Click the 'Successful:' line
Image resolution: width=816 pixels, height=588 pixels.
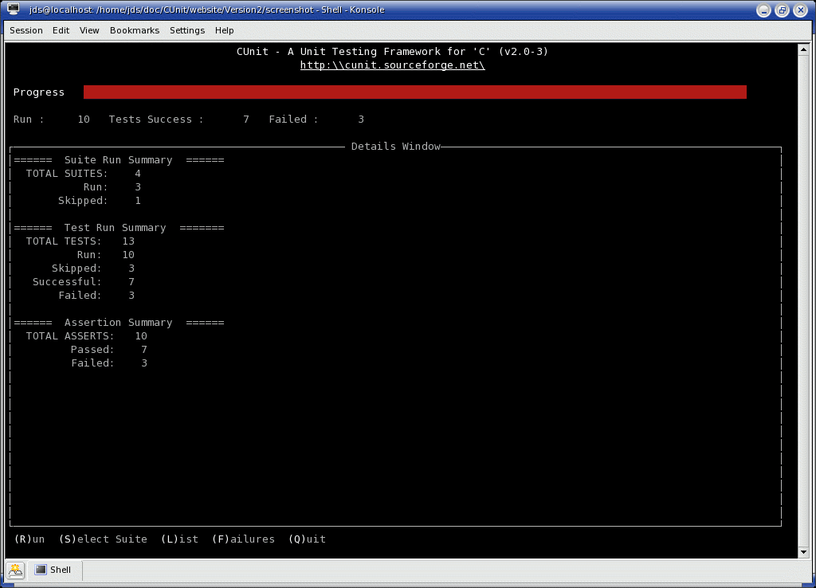click(x=83, y=281)
